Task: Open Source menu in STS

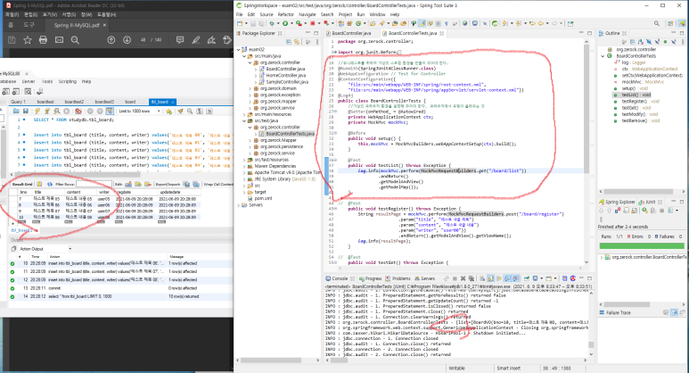Action: [x=267, y=14]
